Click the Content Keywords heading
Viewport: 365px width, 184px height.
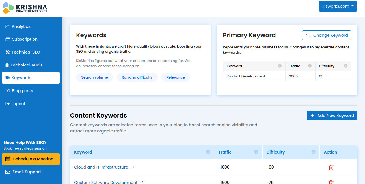[98, 116]
